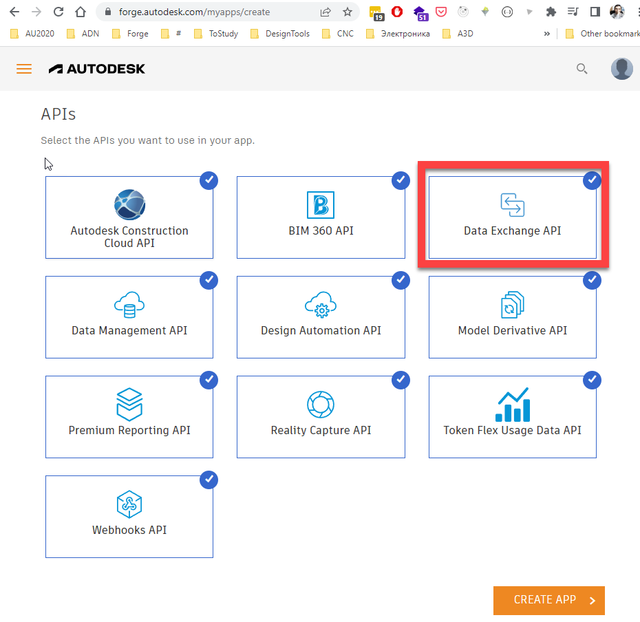640x622 pixels.
Task: Click the Design Automation cloud gear icon
Action: tap(321, 305)
